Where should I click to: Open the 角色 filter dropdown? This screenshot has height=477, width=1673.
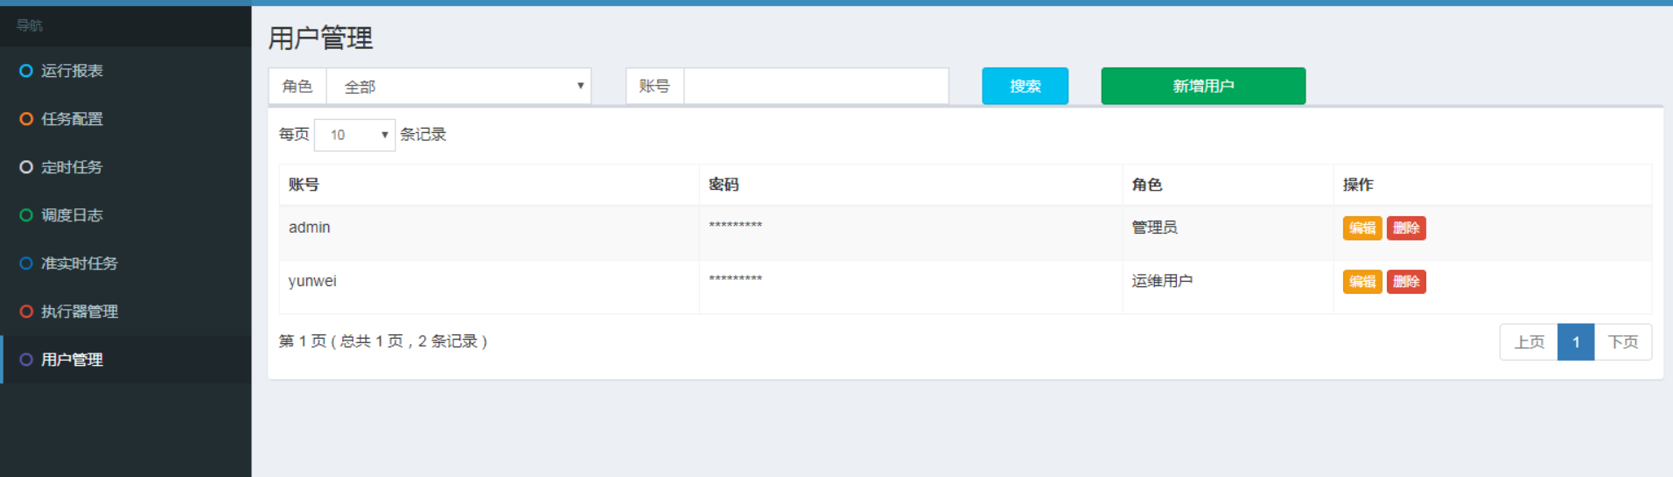(x=458, y=87)
